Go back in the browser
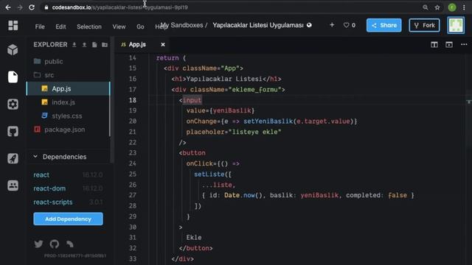Image resolution: width=472 pixels, height=265 pixels. [8, 7]
